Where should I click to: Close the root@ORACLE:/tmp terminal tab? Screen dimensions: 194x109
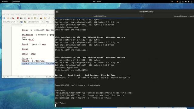pyautogui.click(x=142, y=16)
